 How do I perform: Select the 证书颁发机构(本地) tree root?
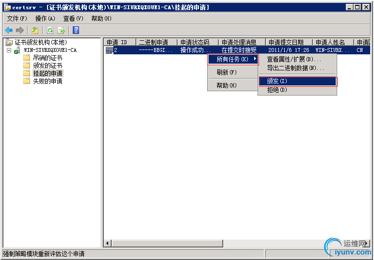[x=41, y=43]
